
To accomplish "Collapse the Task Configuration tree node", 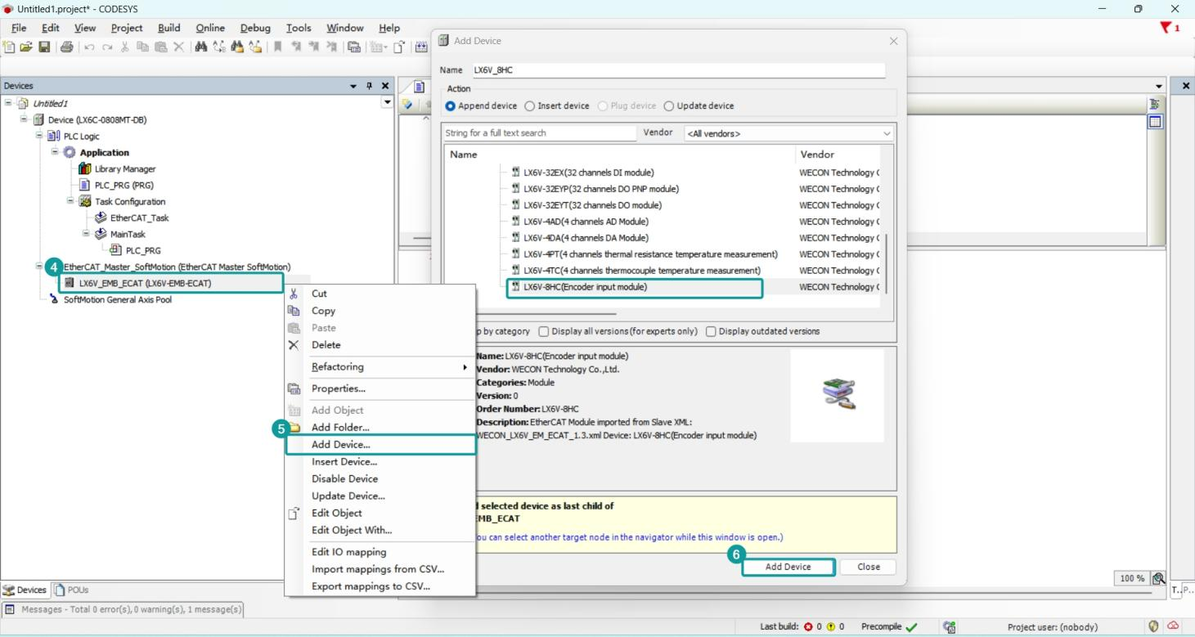I will (71, 201).
